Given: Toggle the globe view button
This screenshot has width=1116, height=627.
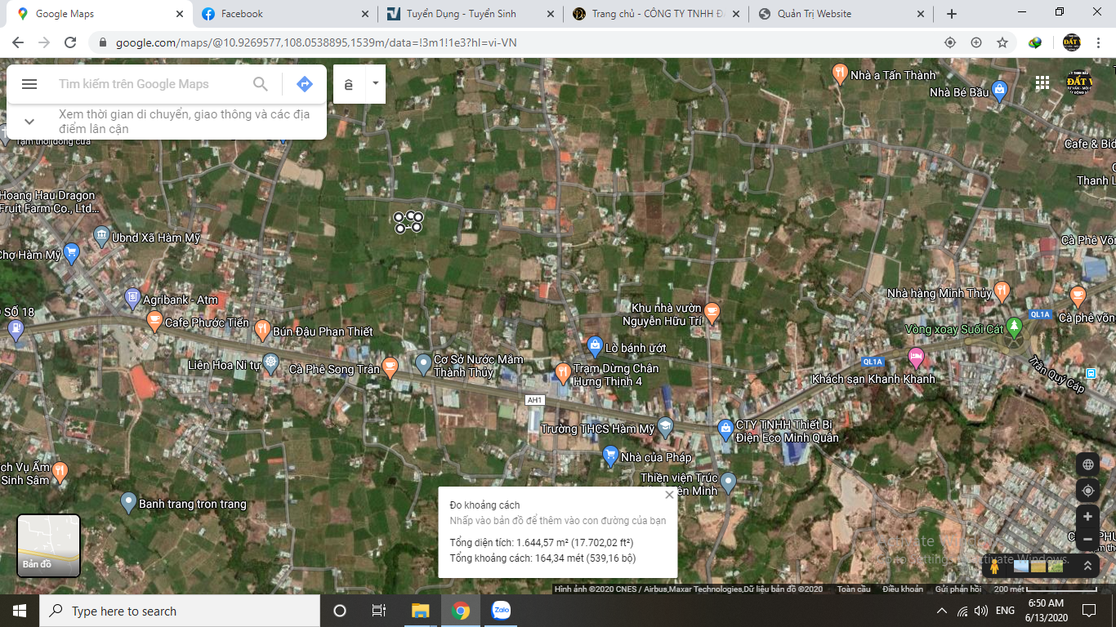Looking at the screenshot, I should pyautogui.click(x=1087, y=465).
